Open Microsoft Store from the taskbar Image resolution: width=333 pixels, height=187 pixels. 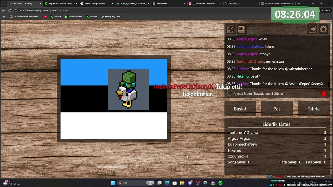coord(175,183)
